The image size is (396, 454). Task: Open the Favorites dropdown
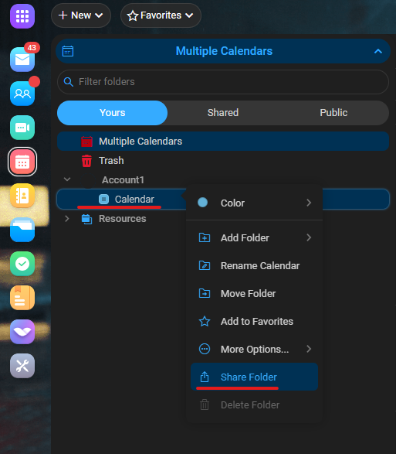pos(161,15)
